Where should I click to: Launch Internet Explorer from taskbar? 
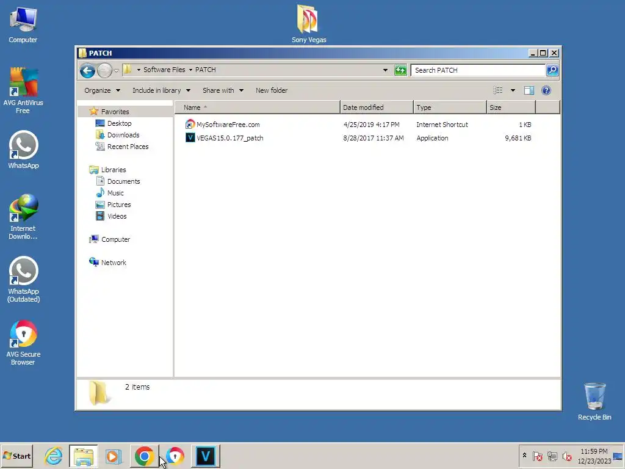(x=54, y=456)
